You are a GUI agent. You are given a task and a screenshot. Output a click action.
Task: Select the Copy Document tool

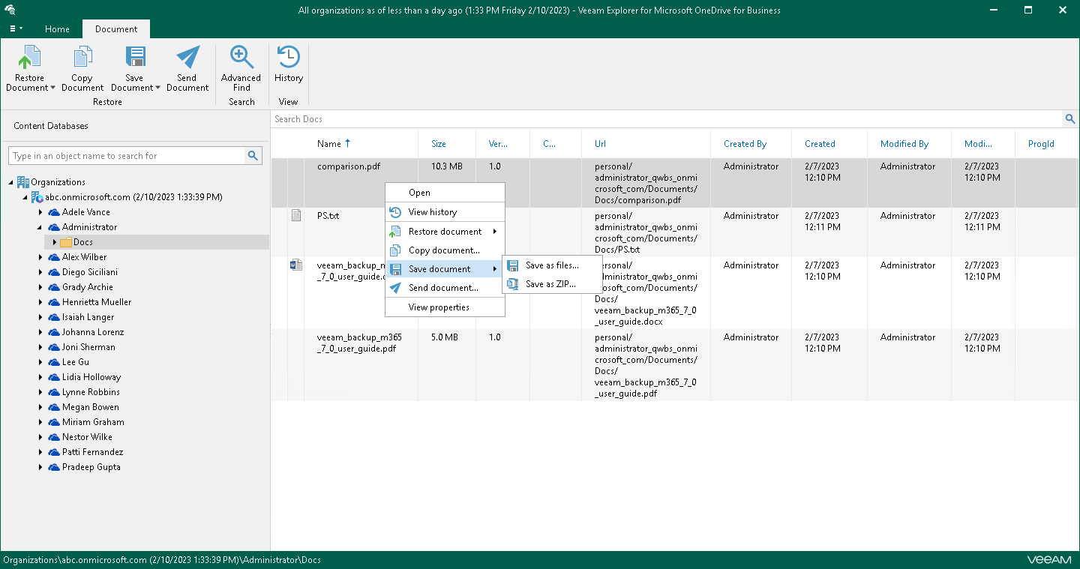[x=82, y=67]
